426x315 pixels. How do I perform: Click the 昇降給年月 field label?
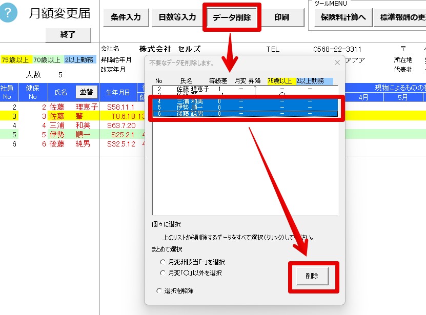(116, 59)
